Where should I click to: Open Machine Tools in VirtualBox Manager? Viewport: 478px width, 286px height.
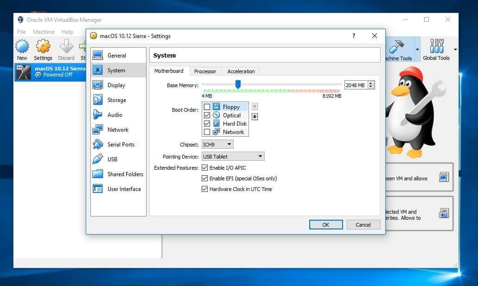point(399,50)
